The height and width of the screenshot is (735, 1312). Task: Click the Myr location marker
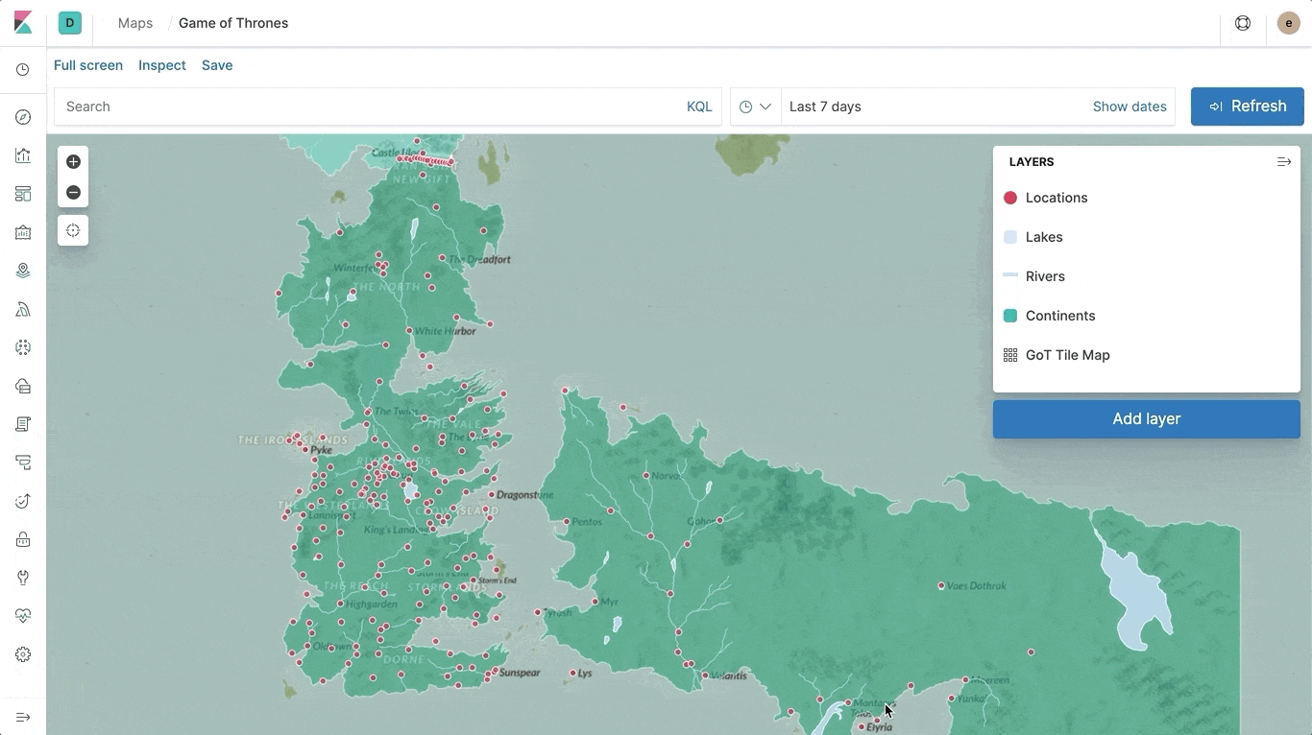(x=595, y=602)
